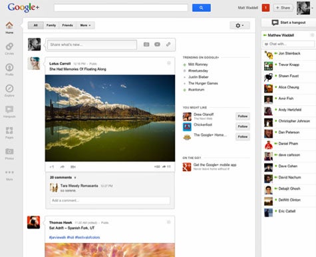Screen dimensions: 316x257
Task: Open the chat options icon beside Matthew Waddell
Action: [312, 35]
